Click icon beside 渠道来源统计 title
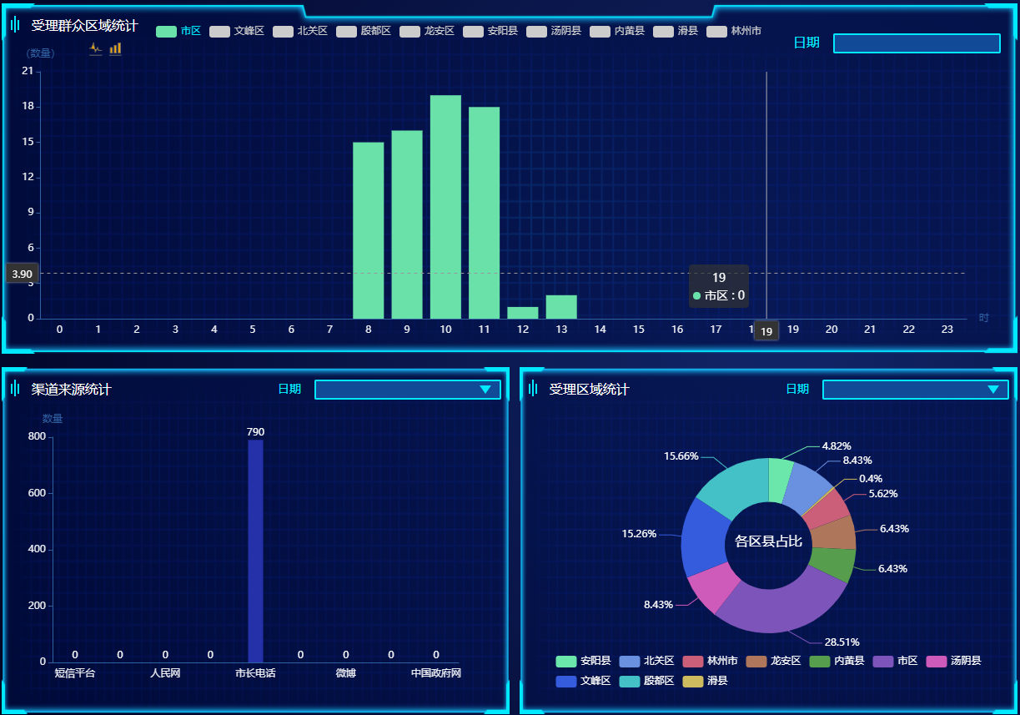This screenshot has height=715, width=1020. 15,389
